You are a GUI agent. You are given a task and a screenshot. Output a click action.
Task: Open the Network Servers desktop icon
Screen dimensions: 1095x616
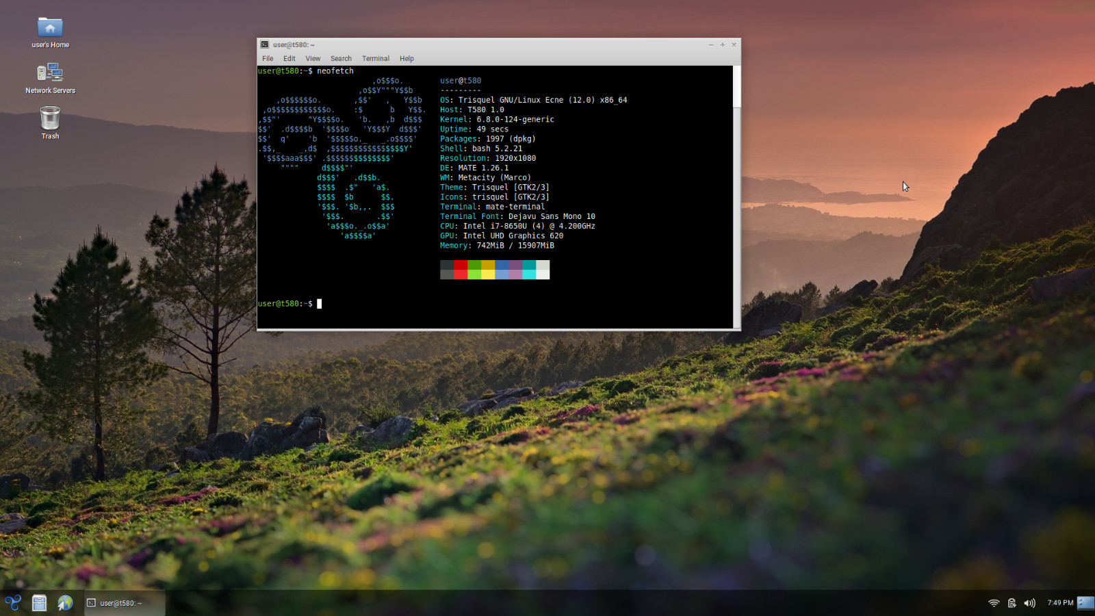(50, 78)
